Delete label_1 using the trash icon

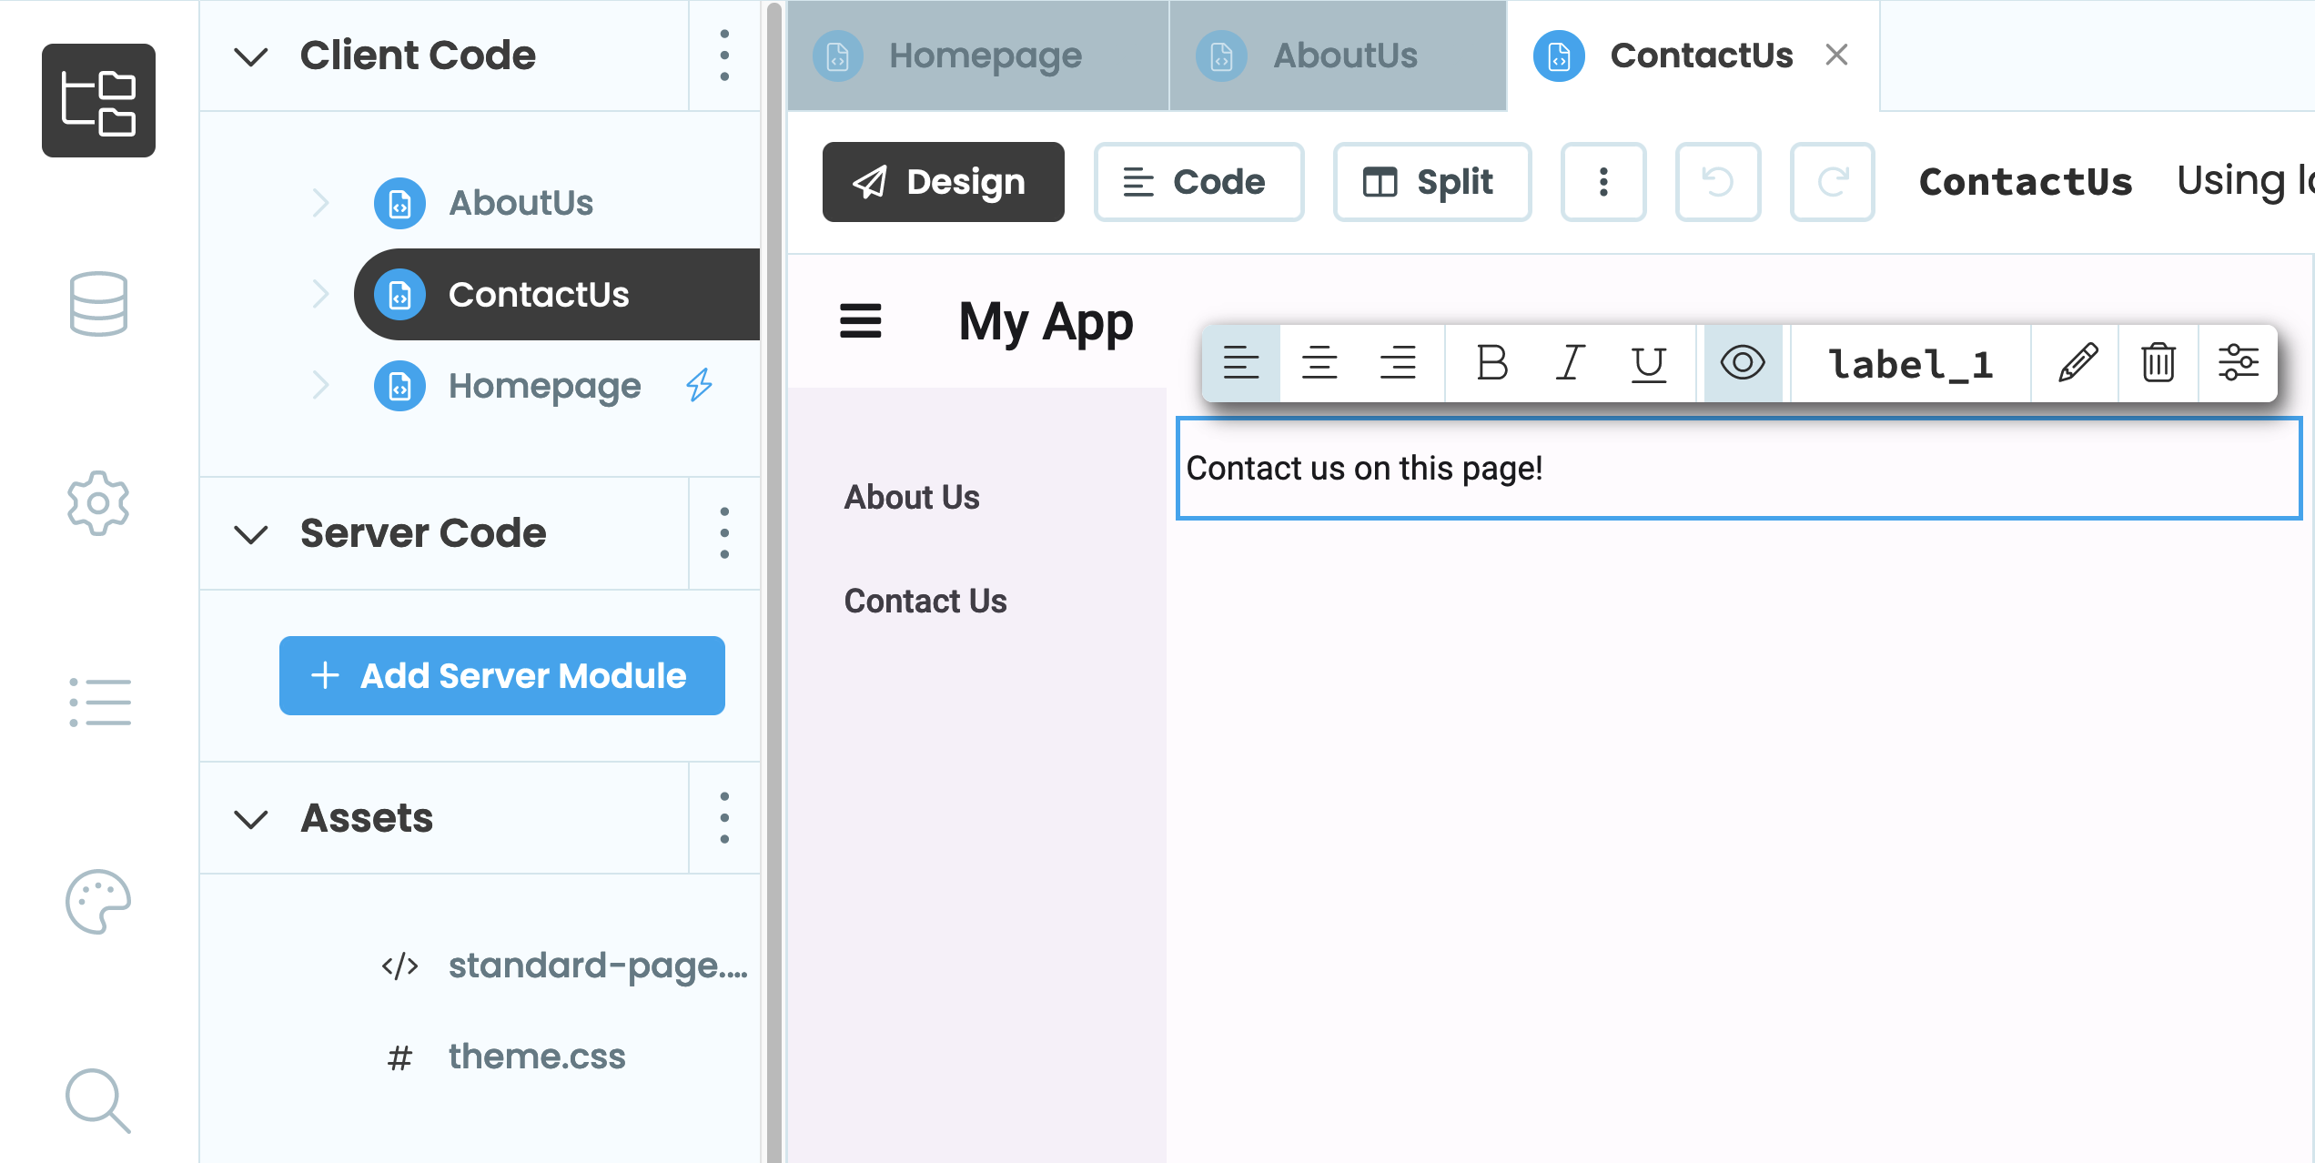click(x=2158, y=363)
